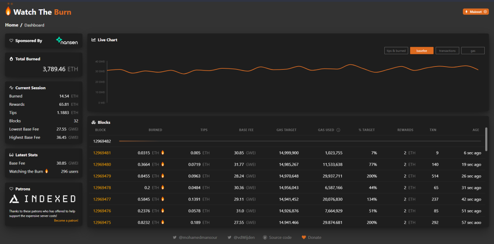Viewport: 494px width, 244px height.
Task: Click the Twitter bird icon before @mohamedmansour
Action: point(175,238)
